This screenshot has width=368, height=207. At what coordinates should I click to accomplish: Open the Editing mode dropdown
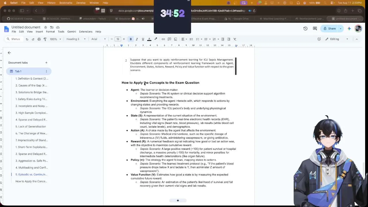[x=337, y=39]
